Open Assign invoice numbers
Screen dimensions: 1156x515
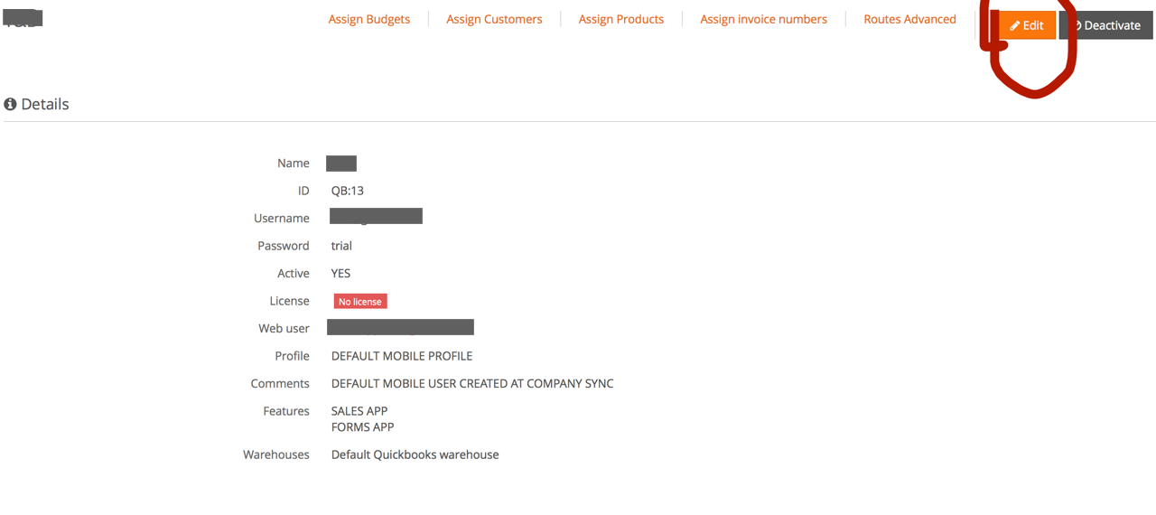(763, 19)
